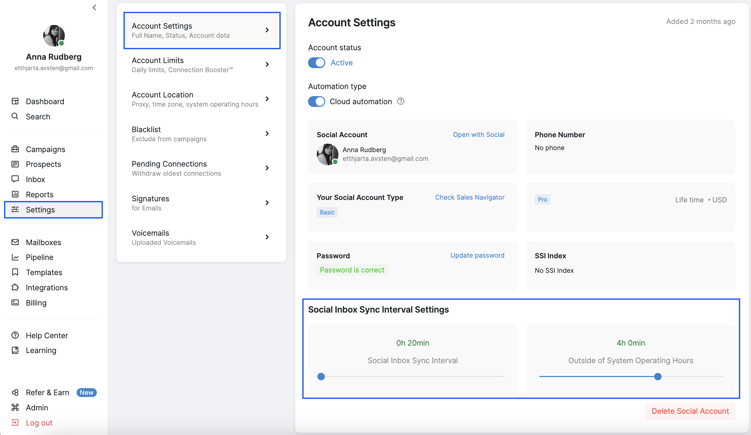This screenshot has width=751, height=435.
Task: Collapse sidebar with the left arrow
Action: coord(94,7)
